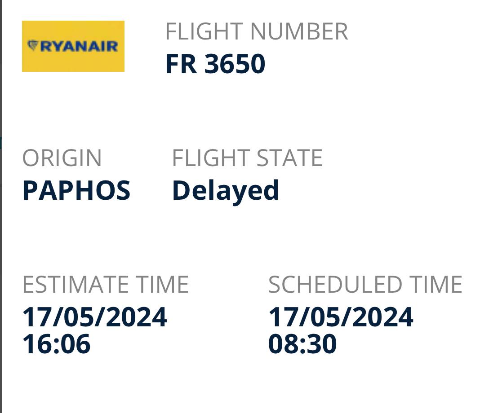
Task: Click the Delayed flight status
Action: 226,190
